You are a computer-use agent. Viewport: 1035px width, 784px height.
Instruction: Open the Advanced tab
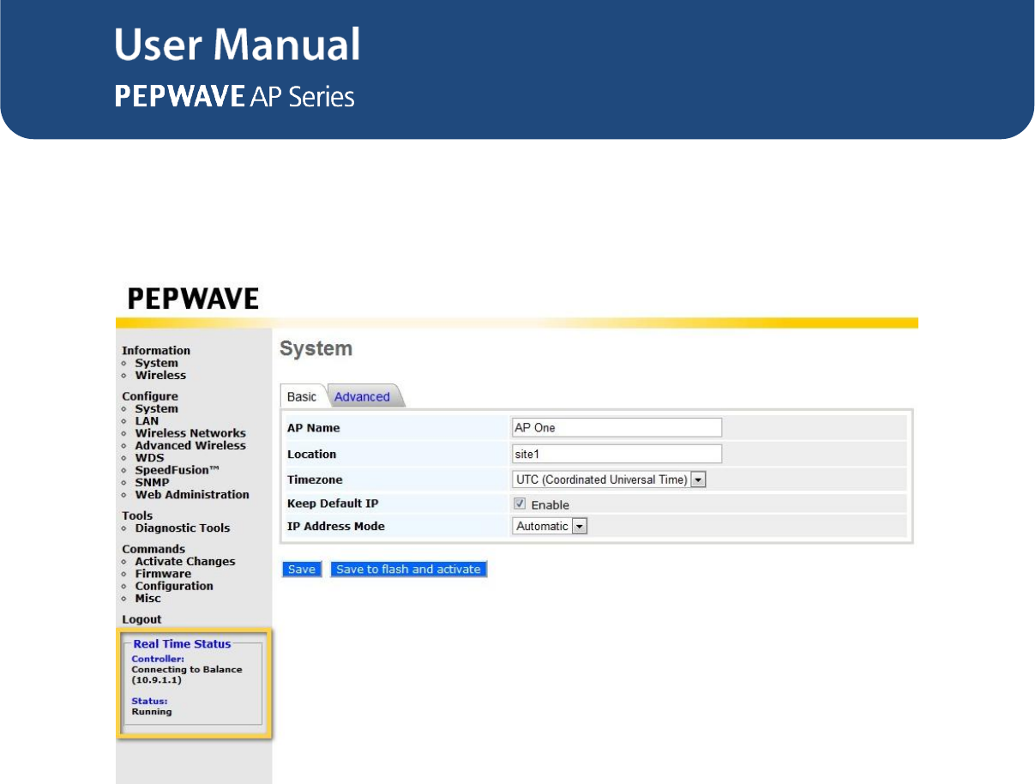362,396
